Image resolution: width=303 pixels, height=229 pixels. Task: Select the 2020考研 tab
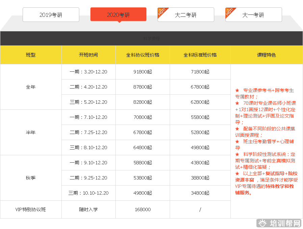click(x=118, y=14)
